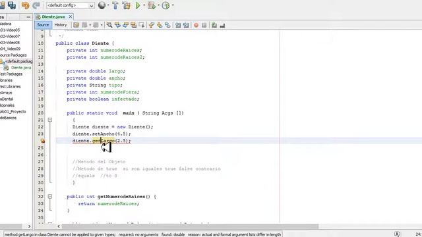Toggle Highlight Search in editor toolbar
The height and width of the screenshot is (237, 422).
[x=133, y=25]
